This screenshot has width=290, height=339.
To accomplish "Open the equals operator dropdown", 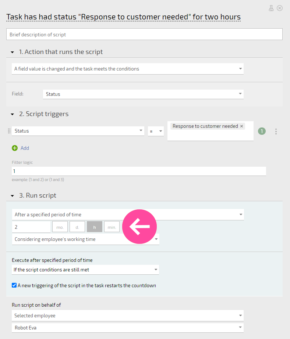I will pyautogui.click(x=156, y=131).
